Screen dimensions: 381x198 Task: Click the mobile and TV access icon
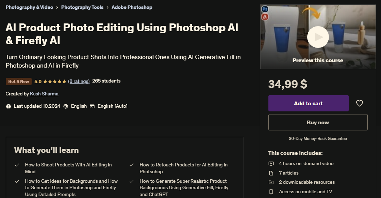pyautogui.click(x=271, y=192)
